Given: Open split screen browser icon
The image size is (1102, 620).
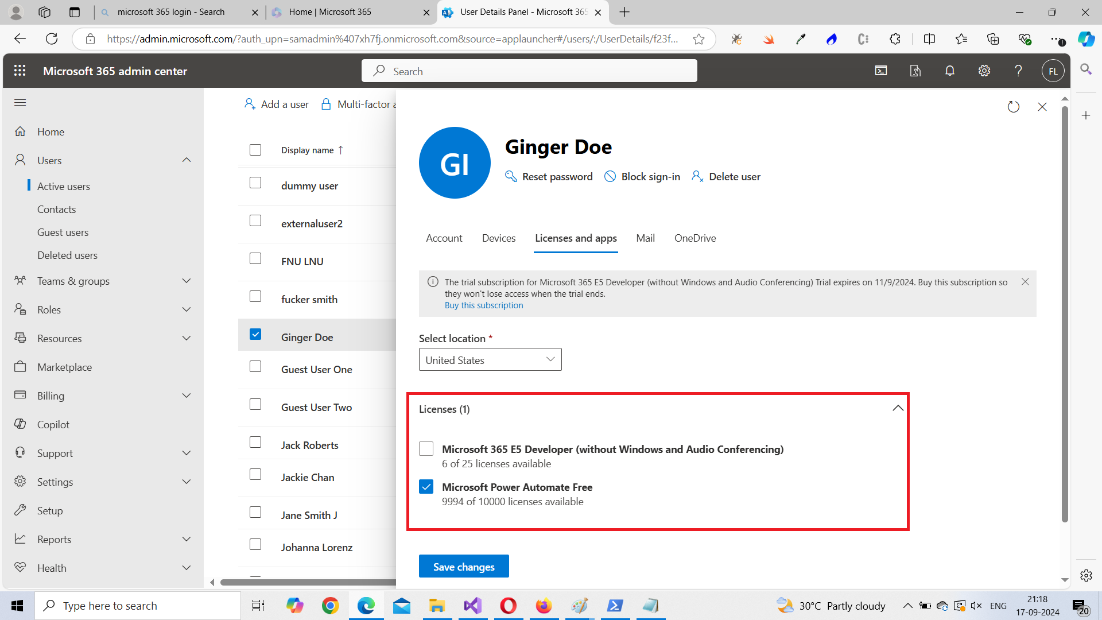Looking at the screenshot, I should pos(929,38).
